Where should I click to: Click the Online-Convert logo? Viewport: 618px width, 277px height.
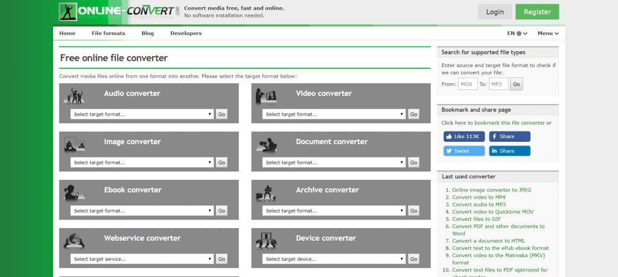point(119,11)
